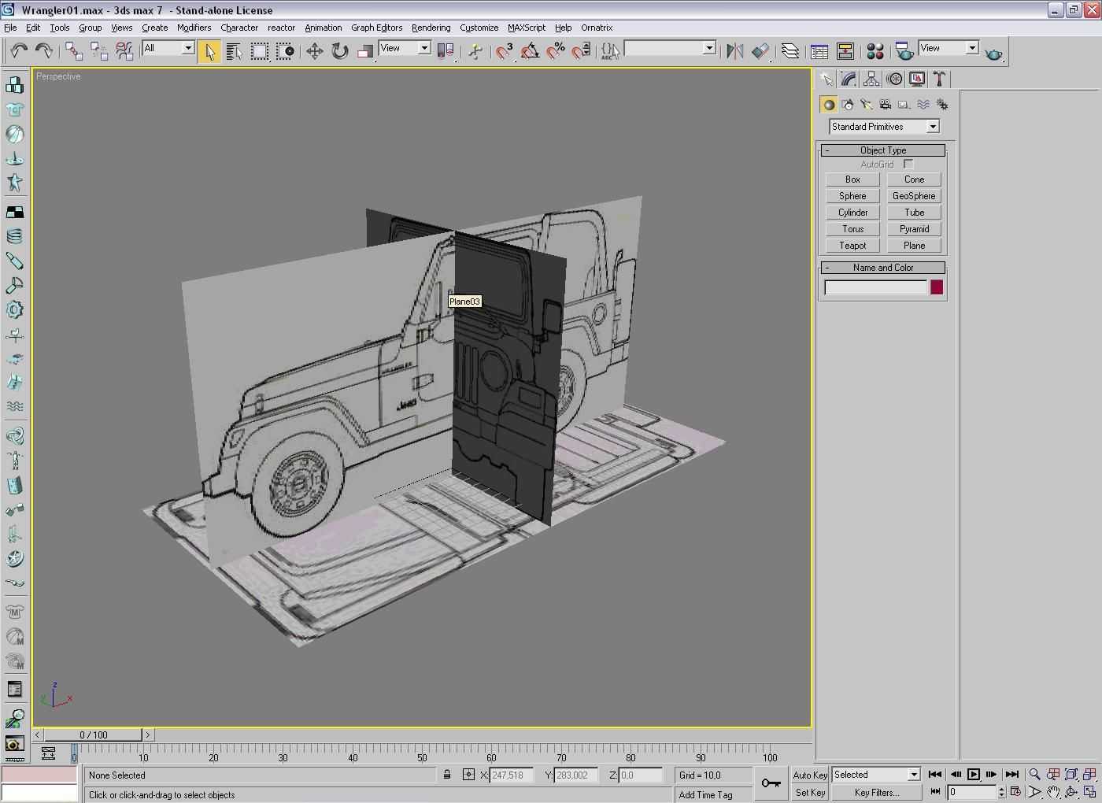Open Select by Name dialog icon
This screenshot has height=803, width=1102.
234,51
